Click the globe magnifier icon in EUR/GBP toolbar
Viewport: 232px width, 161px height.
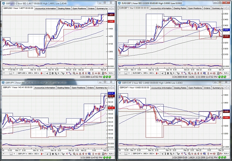coord(204,73)
